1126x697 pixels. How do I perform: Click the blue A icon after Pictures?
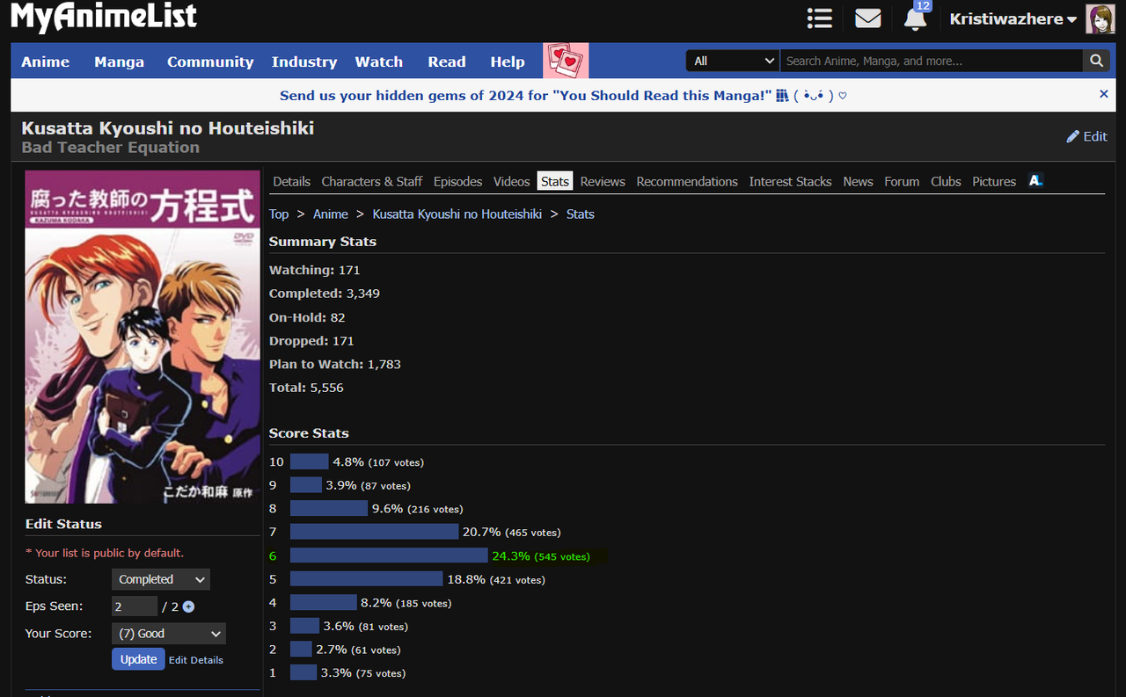[1035, 180]
